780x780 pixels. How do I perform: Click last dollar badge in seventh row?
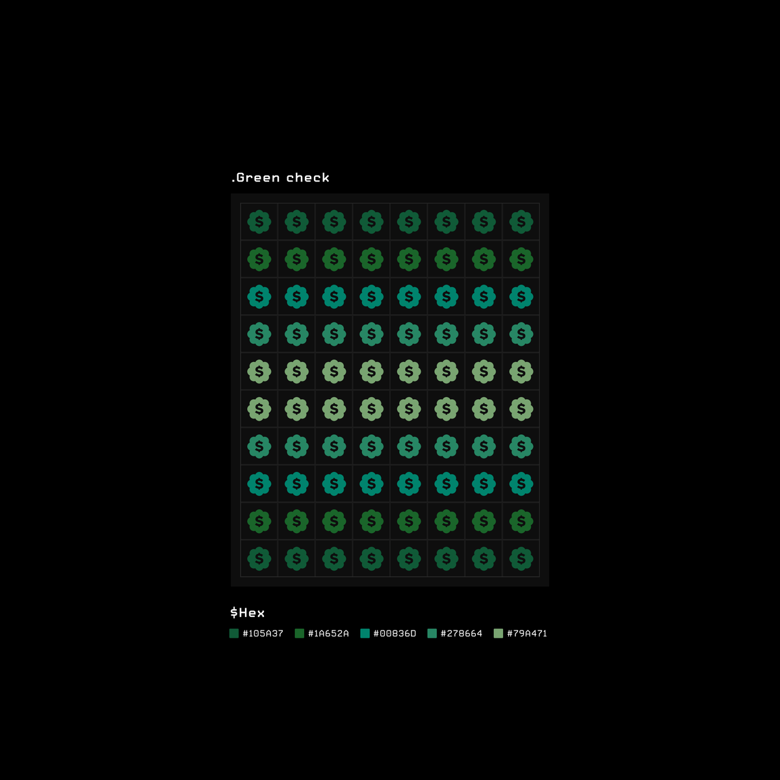[521, 446]
